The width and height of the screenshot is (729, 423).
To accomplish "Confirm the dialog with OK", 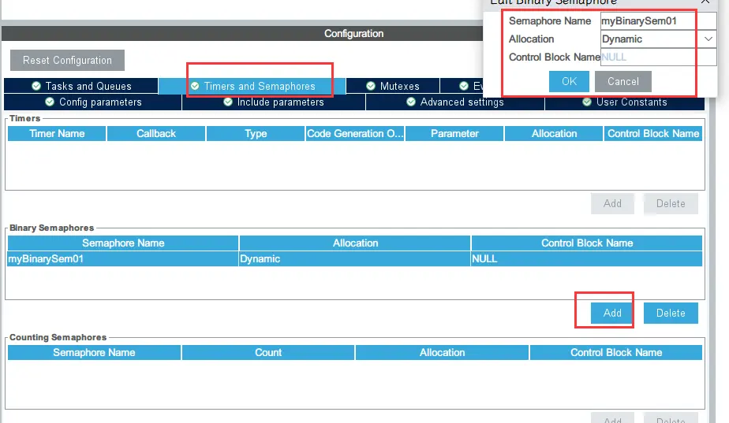I will click(x=569, y=81).
